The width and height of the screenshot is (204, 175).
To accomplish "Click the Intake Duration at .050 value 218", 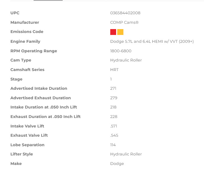I will pyautogui.click(x=113, y=107).
